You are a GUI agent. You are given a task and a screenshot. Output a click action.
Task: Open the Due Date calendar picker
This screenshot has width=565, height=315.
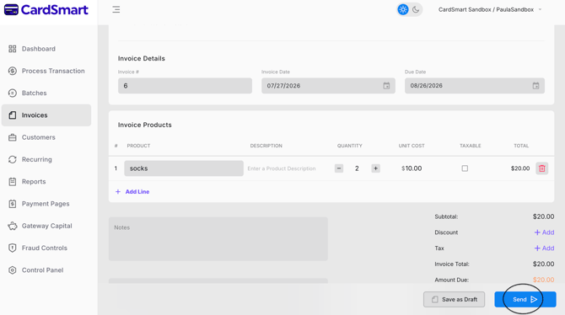pos(535,86)
